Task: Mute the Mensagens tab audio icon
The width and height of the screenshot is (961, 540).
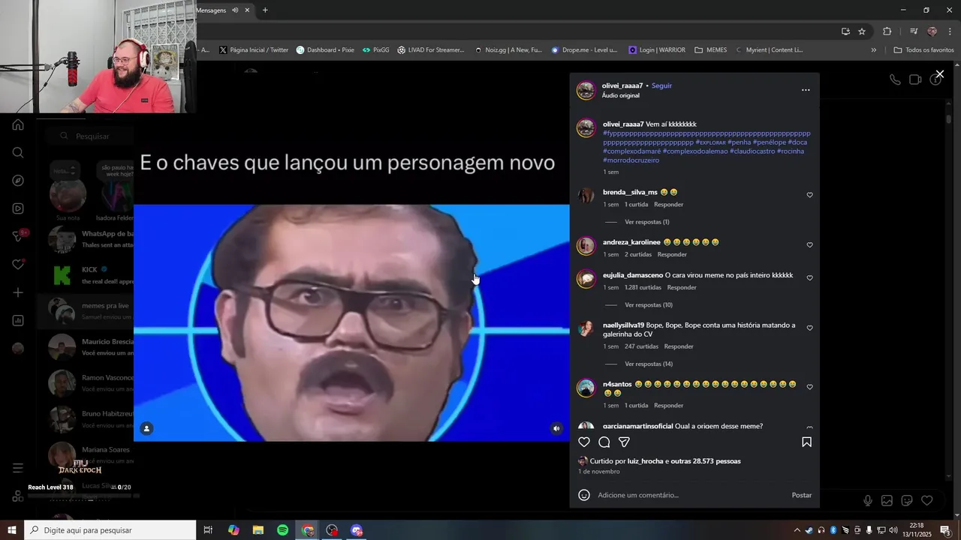Action: point(235,10)
